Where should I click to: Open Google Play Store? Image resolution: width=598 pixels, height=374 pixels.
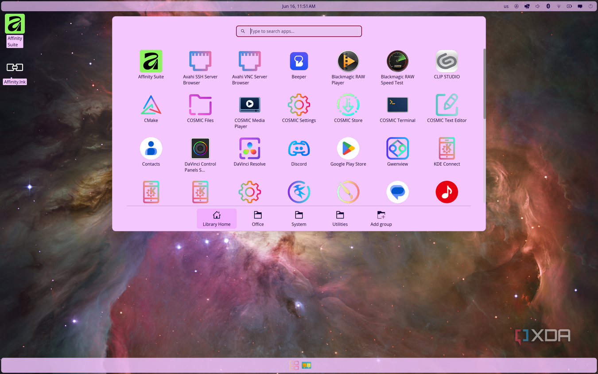(348, 152)
